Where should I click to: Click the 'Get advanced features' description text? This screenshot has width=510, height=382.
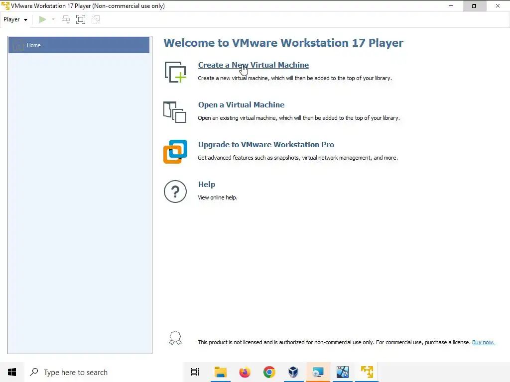click(298, 158)
